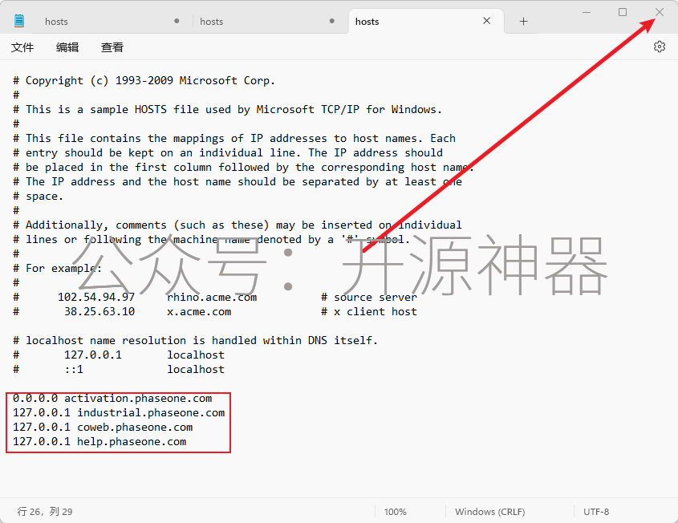Click the line starting "# Additionally, comments"
This screenshot has width=678, height=523.
point(238,225)
